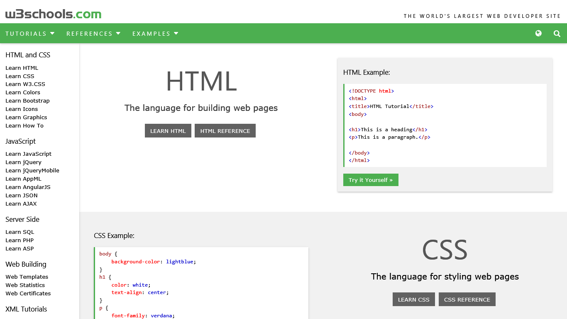The width and height of the screenshot is (567, 319).
Task: Expand the REFERENCES dropdown menu
Action: 93,33
